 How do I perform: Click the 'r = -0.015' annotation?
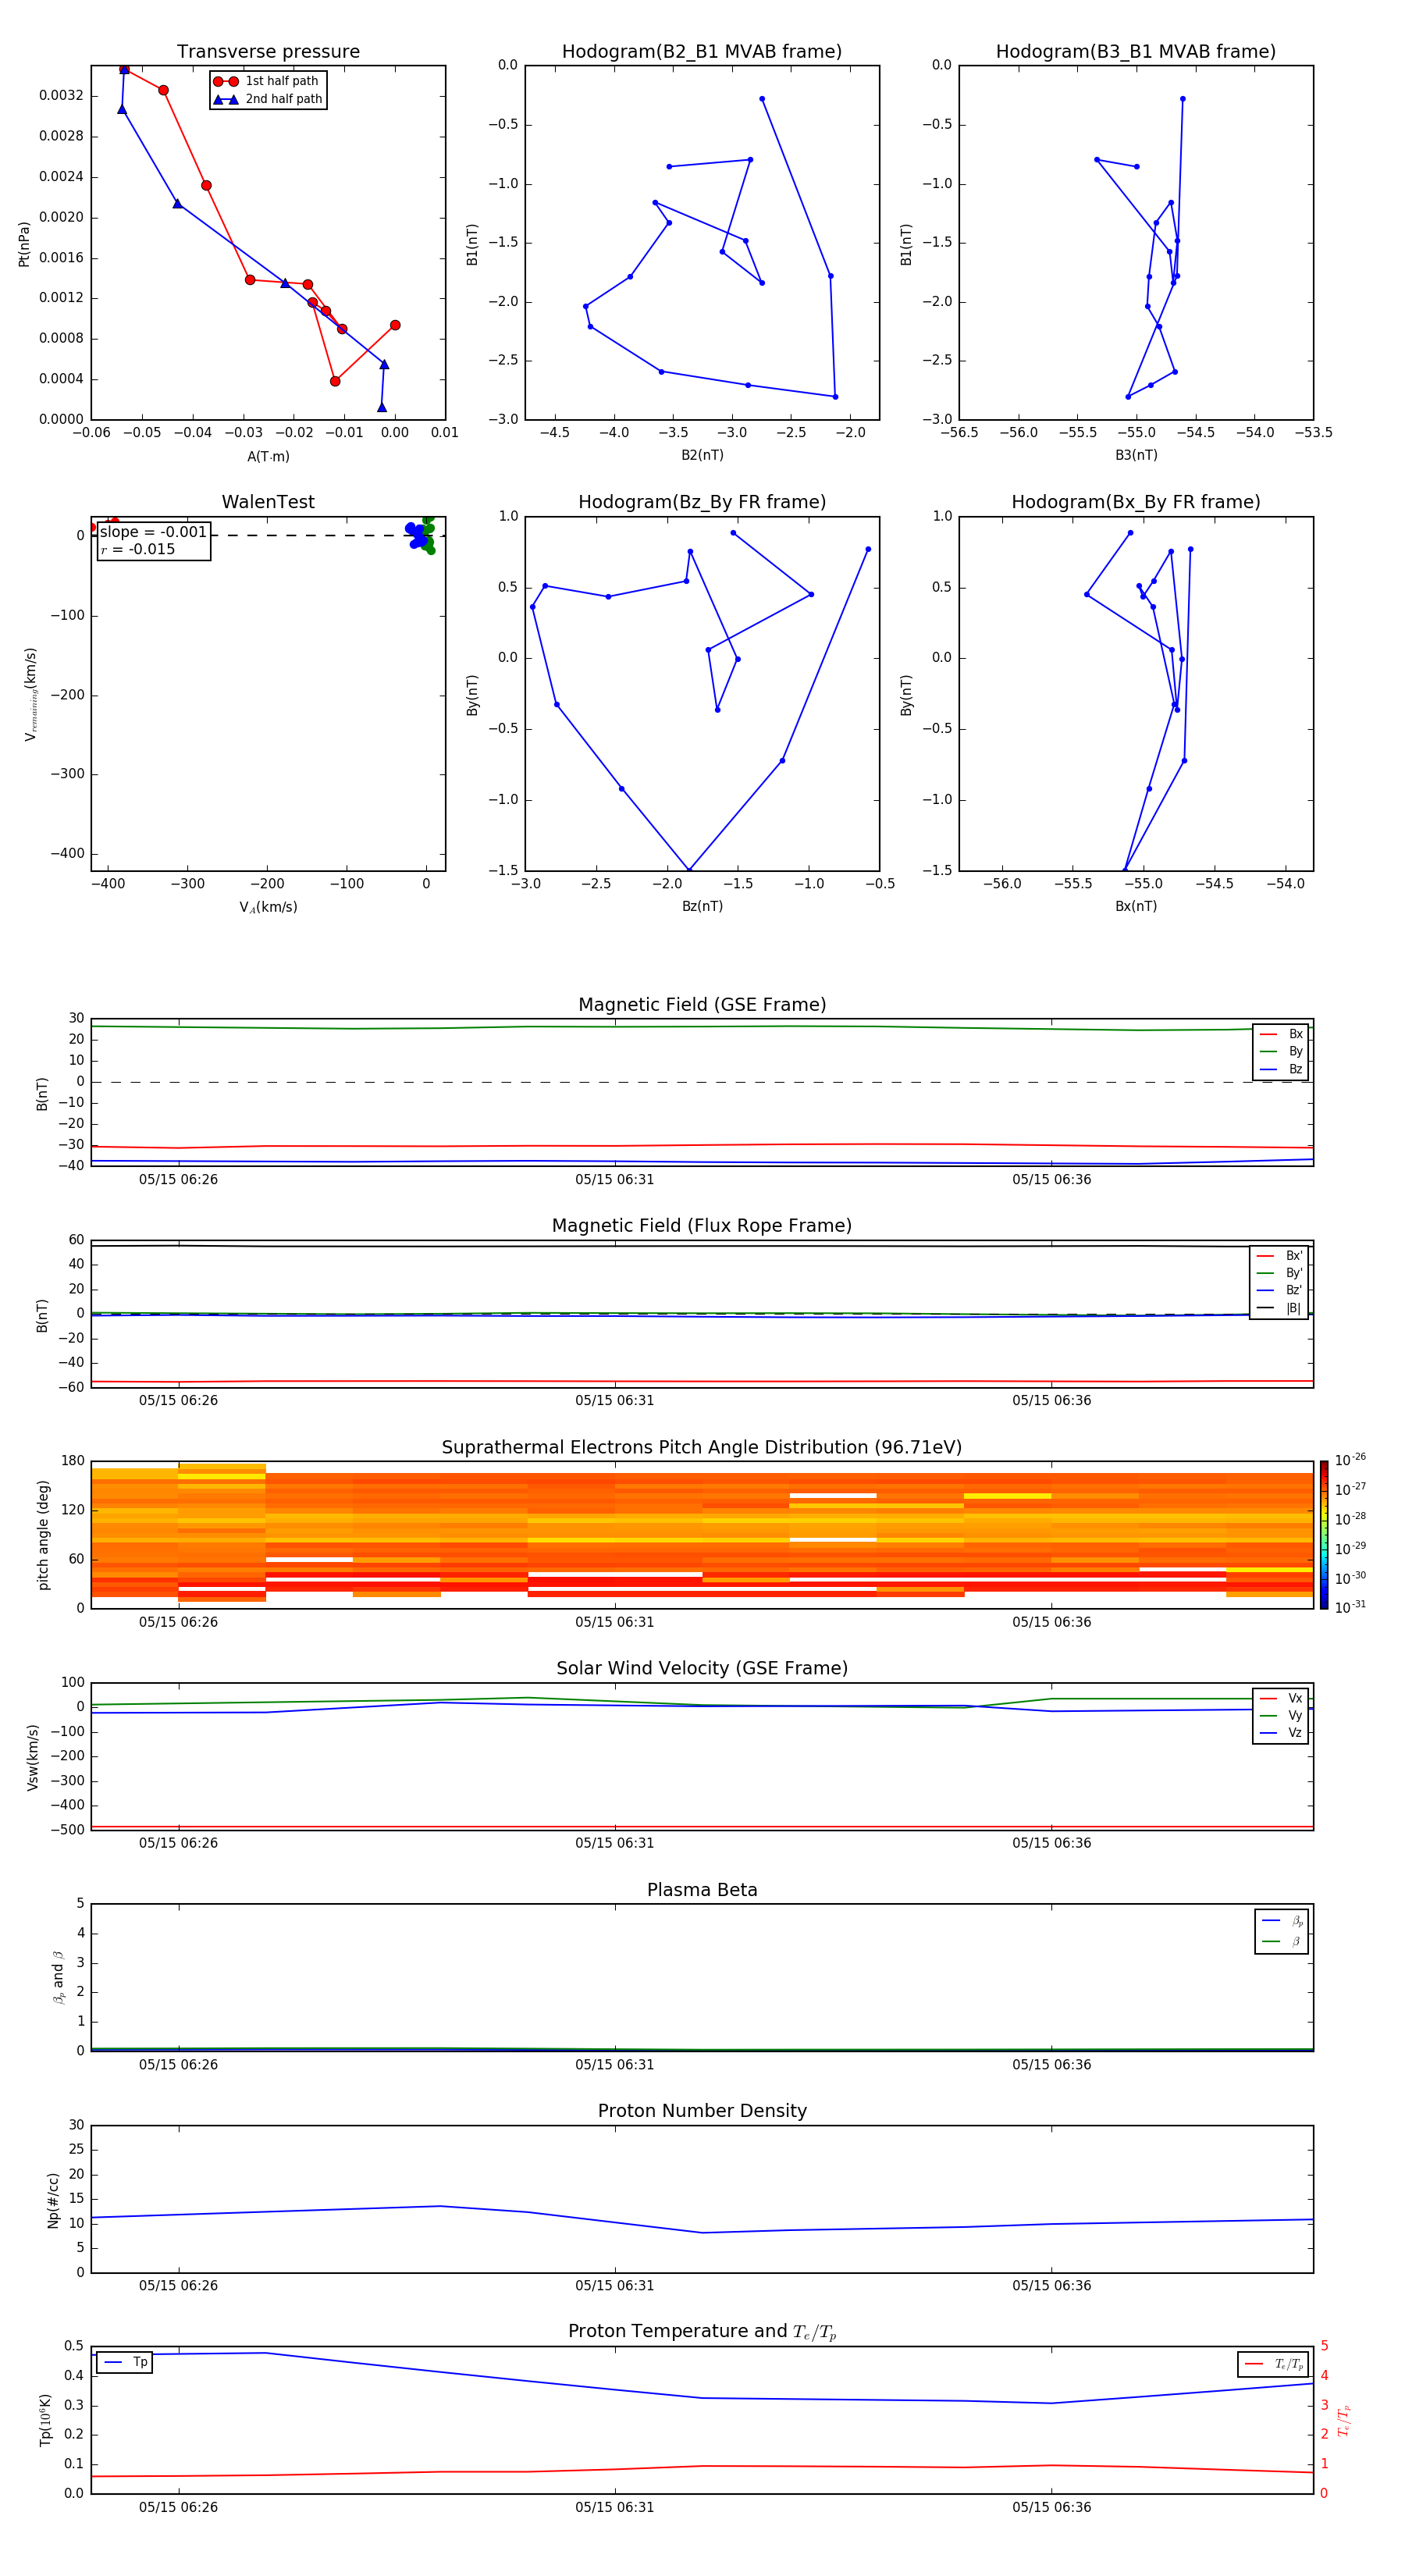[x=138, y=549]
